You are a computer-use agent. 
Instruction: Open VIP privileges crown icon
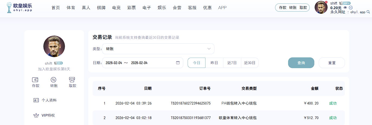(36, 115)
